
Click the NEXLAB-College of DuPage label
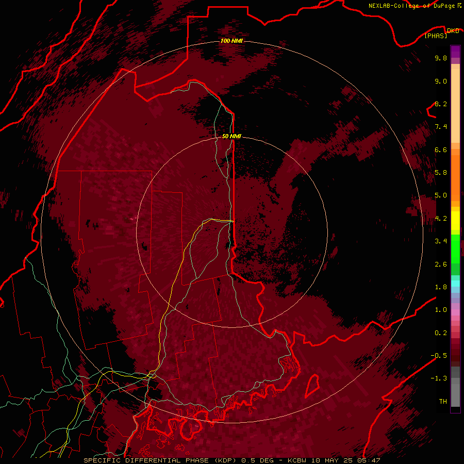tap(411, 6)
